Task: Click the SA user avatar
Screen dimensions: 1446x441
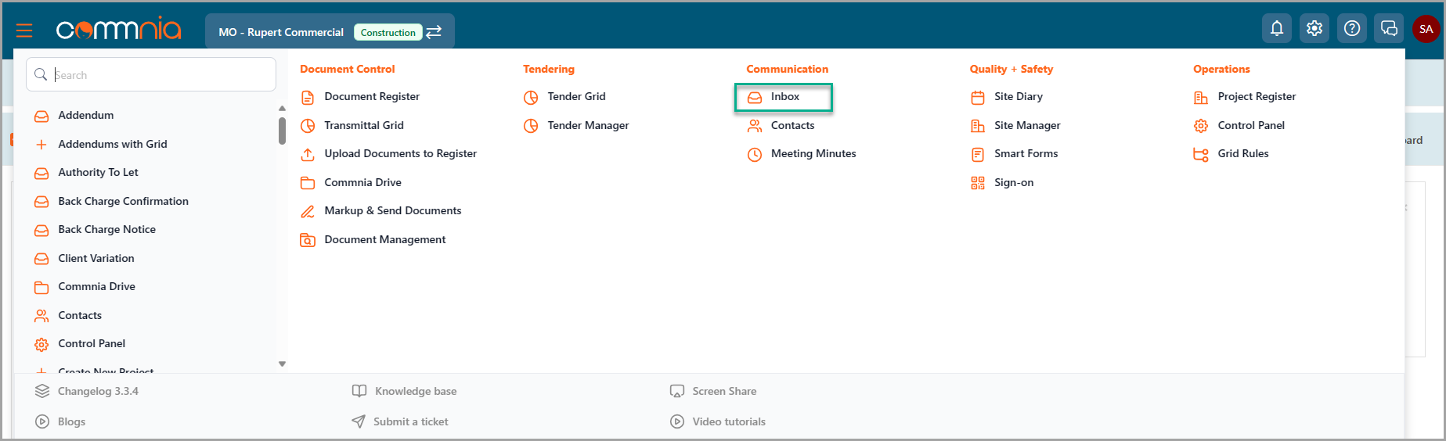Action: (1426, 29)
